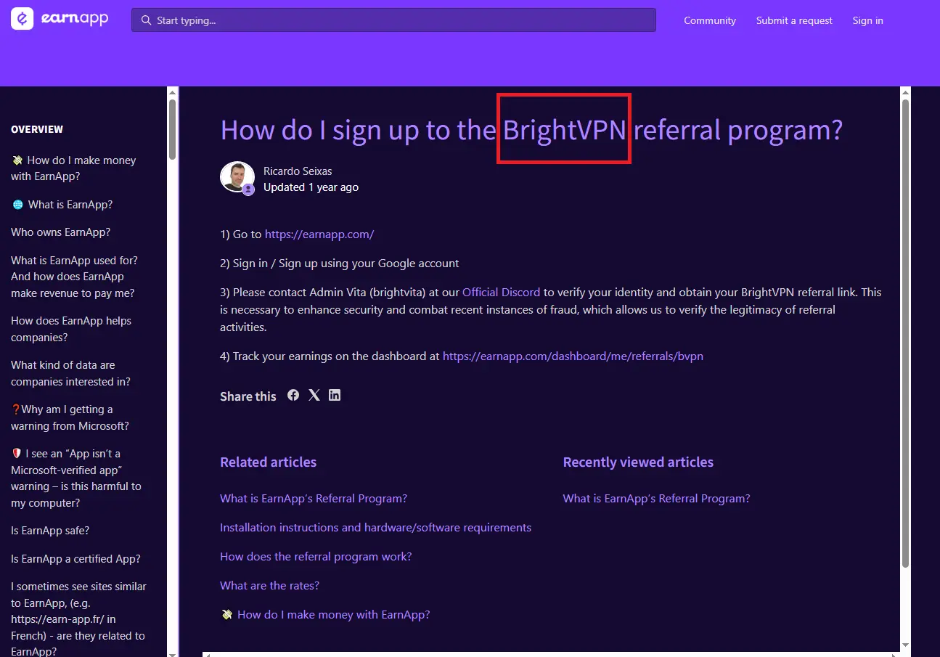Open sidebar How do I make money with EarnApp
The width and height of the screenshot is (940, 657).
(x=73, y=168)
